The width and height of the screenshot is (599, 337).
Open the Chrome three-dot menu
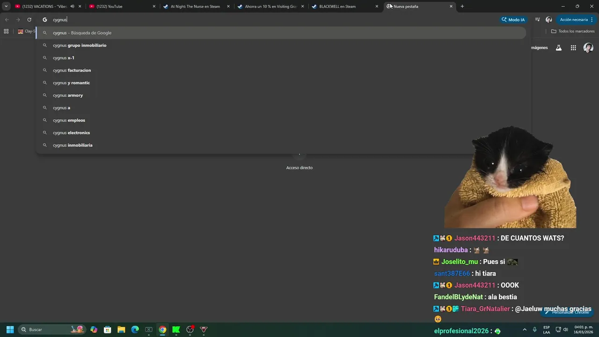(x=592, y=20)
